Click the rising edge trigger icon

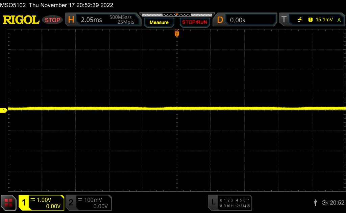pyautogui.click(x=300, y=20)
